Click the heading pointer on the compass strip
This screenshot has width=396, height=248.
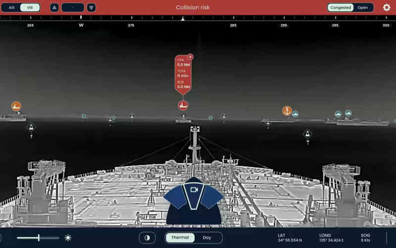[x=183, y=18]
